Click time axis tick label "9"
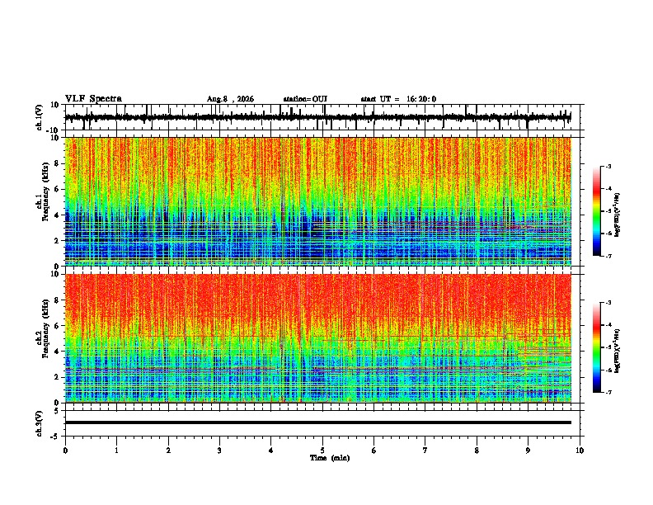The image size is (653, 505). (528, 451)
